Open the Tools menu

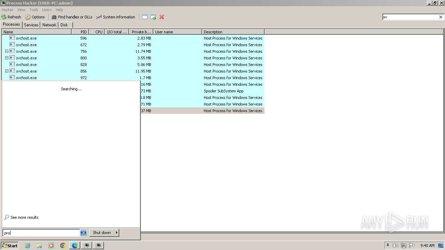(34, 10)
